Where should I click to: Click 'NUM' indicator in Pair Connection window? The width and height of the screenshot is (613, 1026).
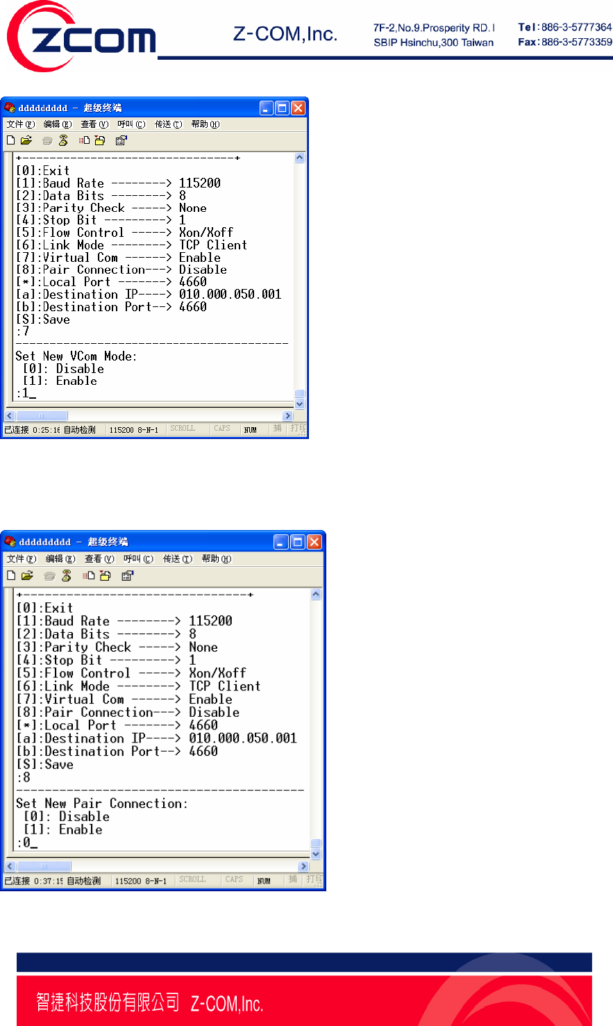click(264, 881)
